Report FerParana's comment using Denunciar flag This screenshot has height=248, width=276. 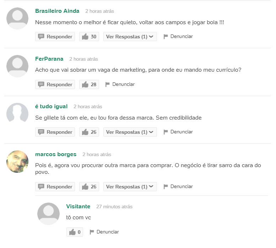coord(120,84)
